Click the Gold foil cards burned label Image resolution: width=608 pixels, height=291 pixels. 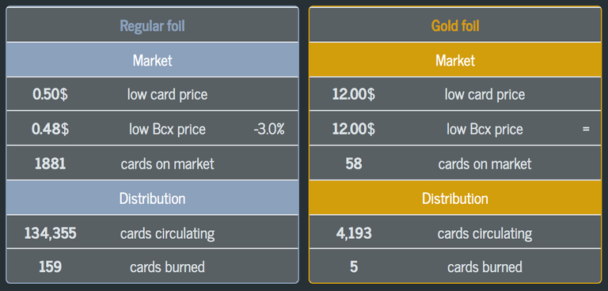pyautogui.click(x=484, y=266)
